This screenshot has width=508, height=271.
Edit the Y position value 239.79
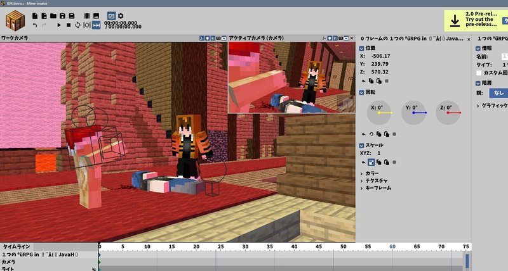click(x=380, y=64)
